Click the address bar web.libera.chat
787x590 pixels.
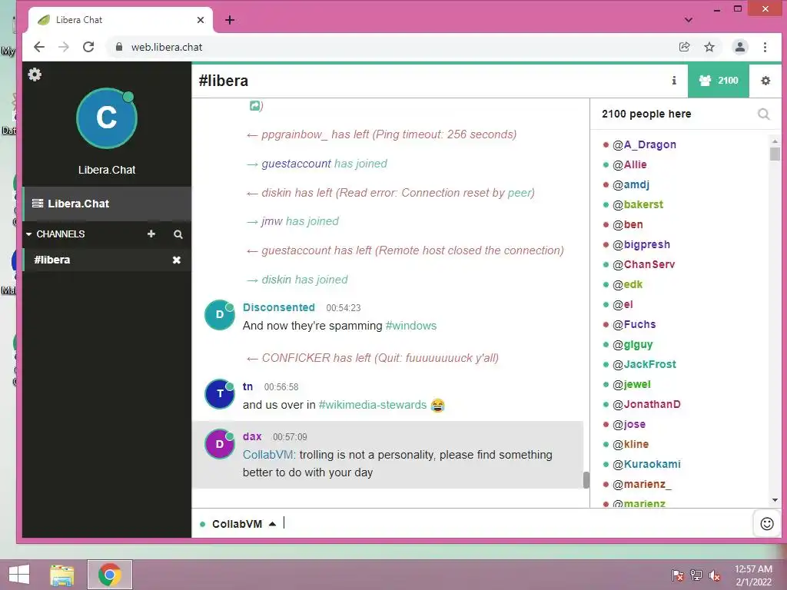pos(167,47)
